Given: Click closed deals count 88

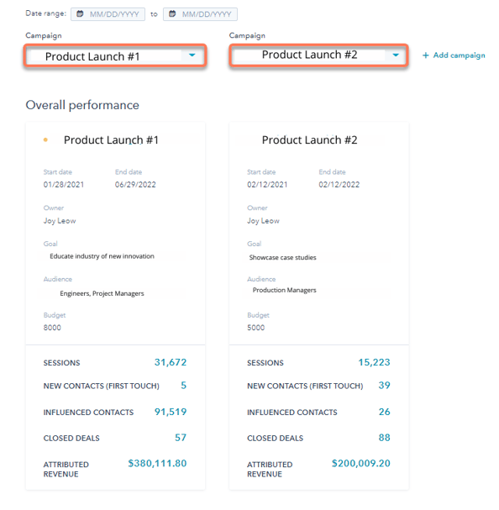Looking at the screenshot, I should coord(384,438).
